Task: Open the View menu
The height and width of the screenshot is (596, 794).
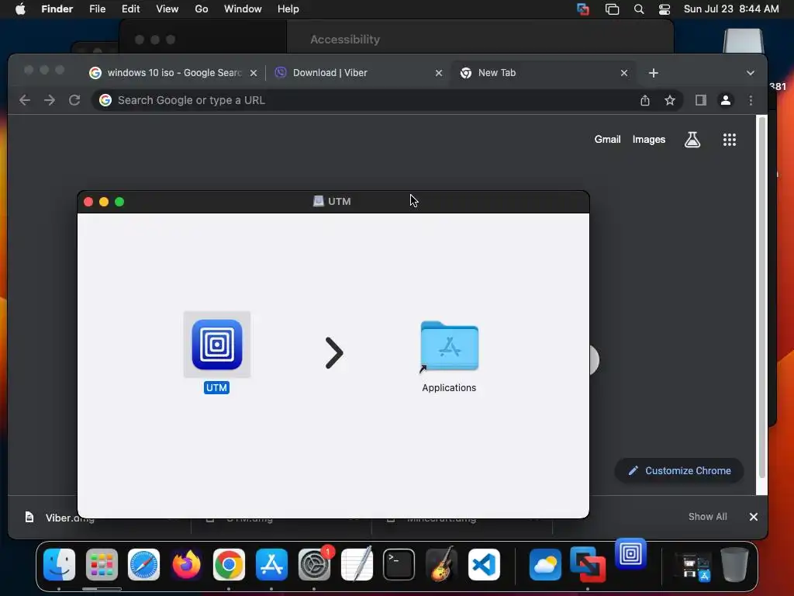Action: (167, 9)
